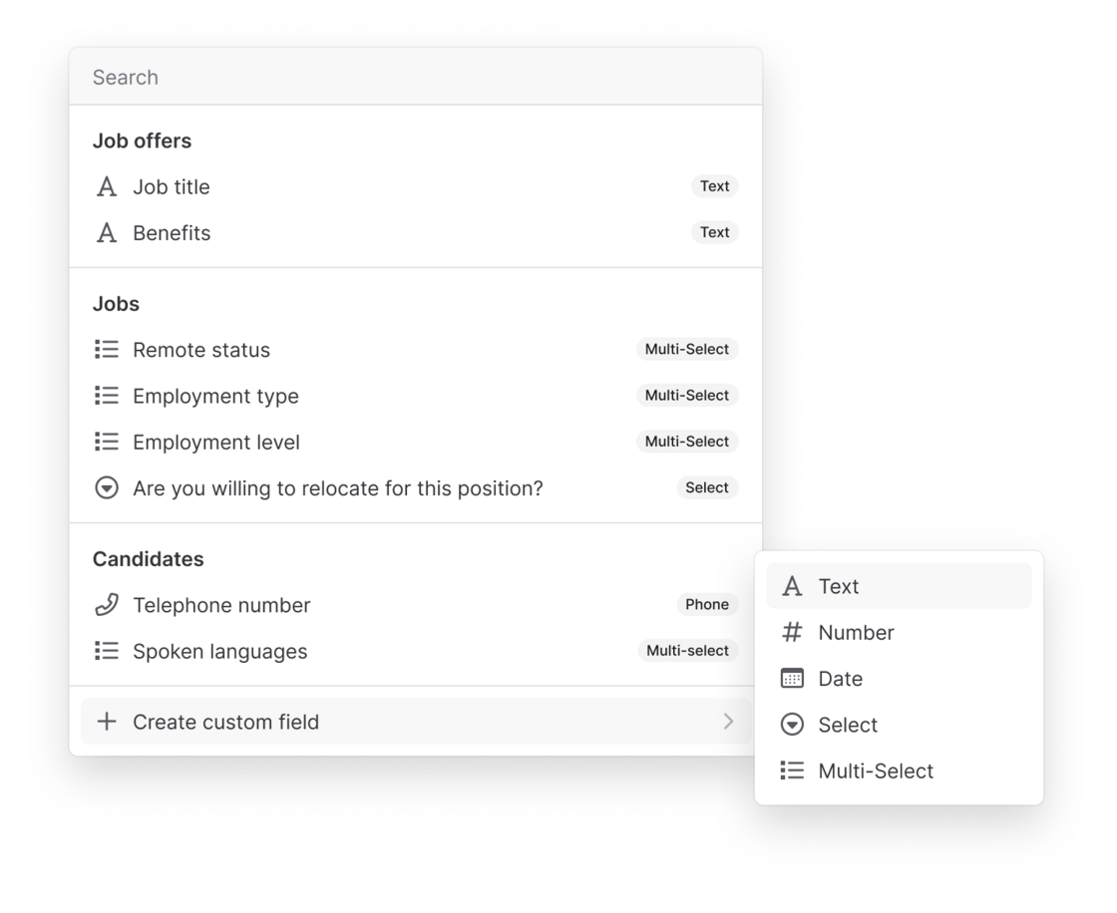Viewport: 1117px width, 913px height.
Task: Click the list icon beside Remote status
Action: 107,350
